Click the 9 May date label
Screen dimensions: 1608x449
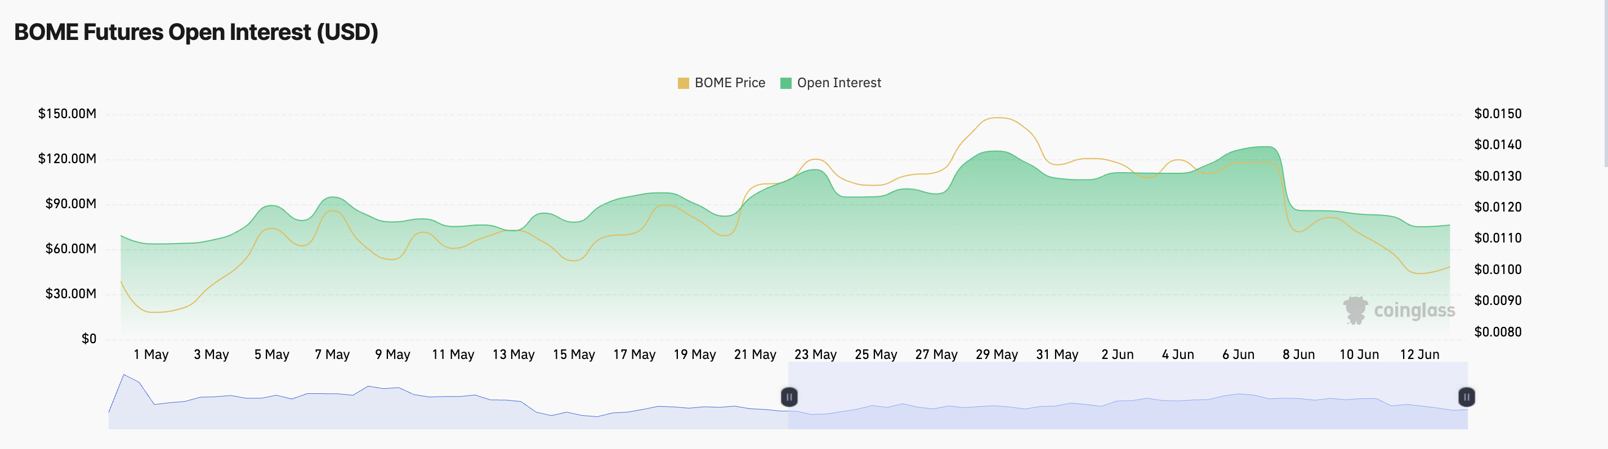point(392,355)
